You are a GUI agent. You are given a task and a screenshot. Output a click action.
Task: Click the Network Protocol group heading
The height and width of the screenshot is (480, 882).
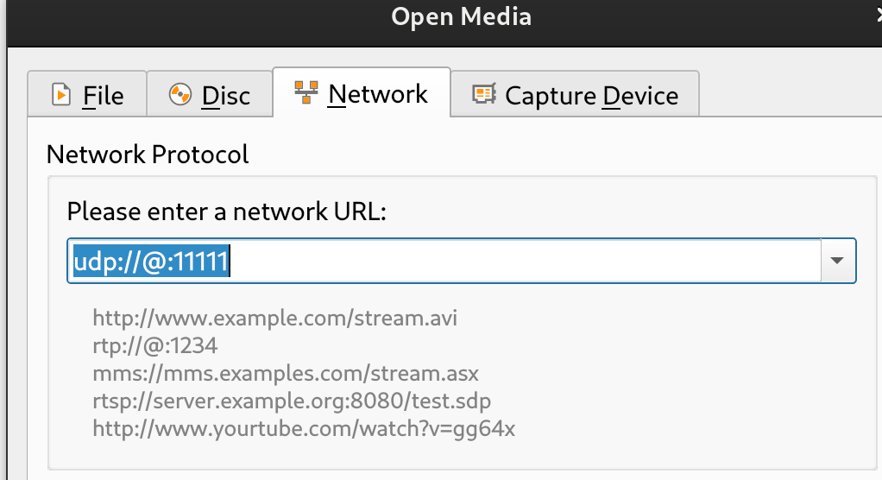click(148, 154)
